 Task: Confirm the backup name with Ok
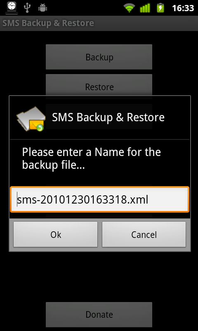click(x=56, y=234)
